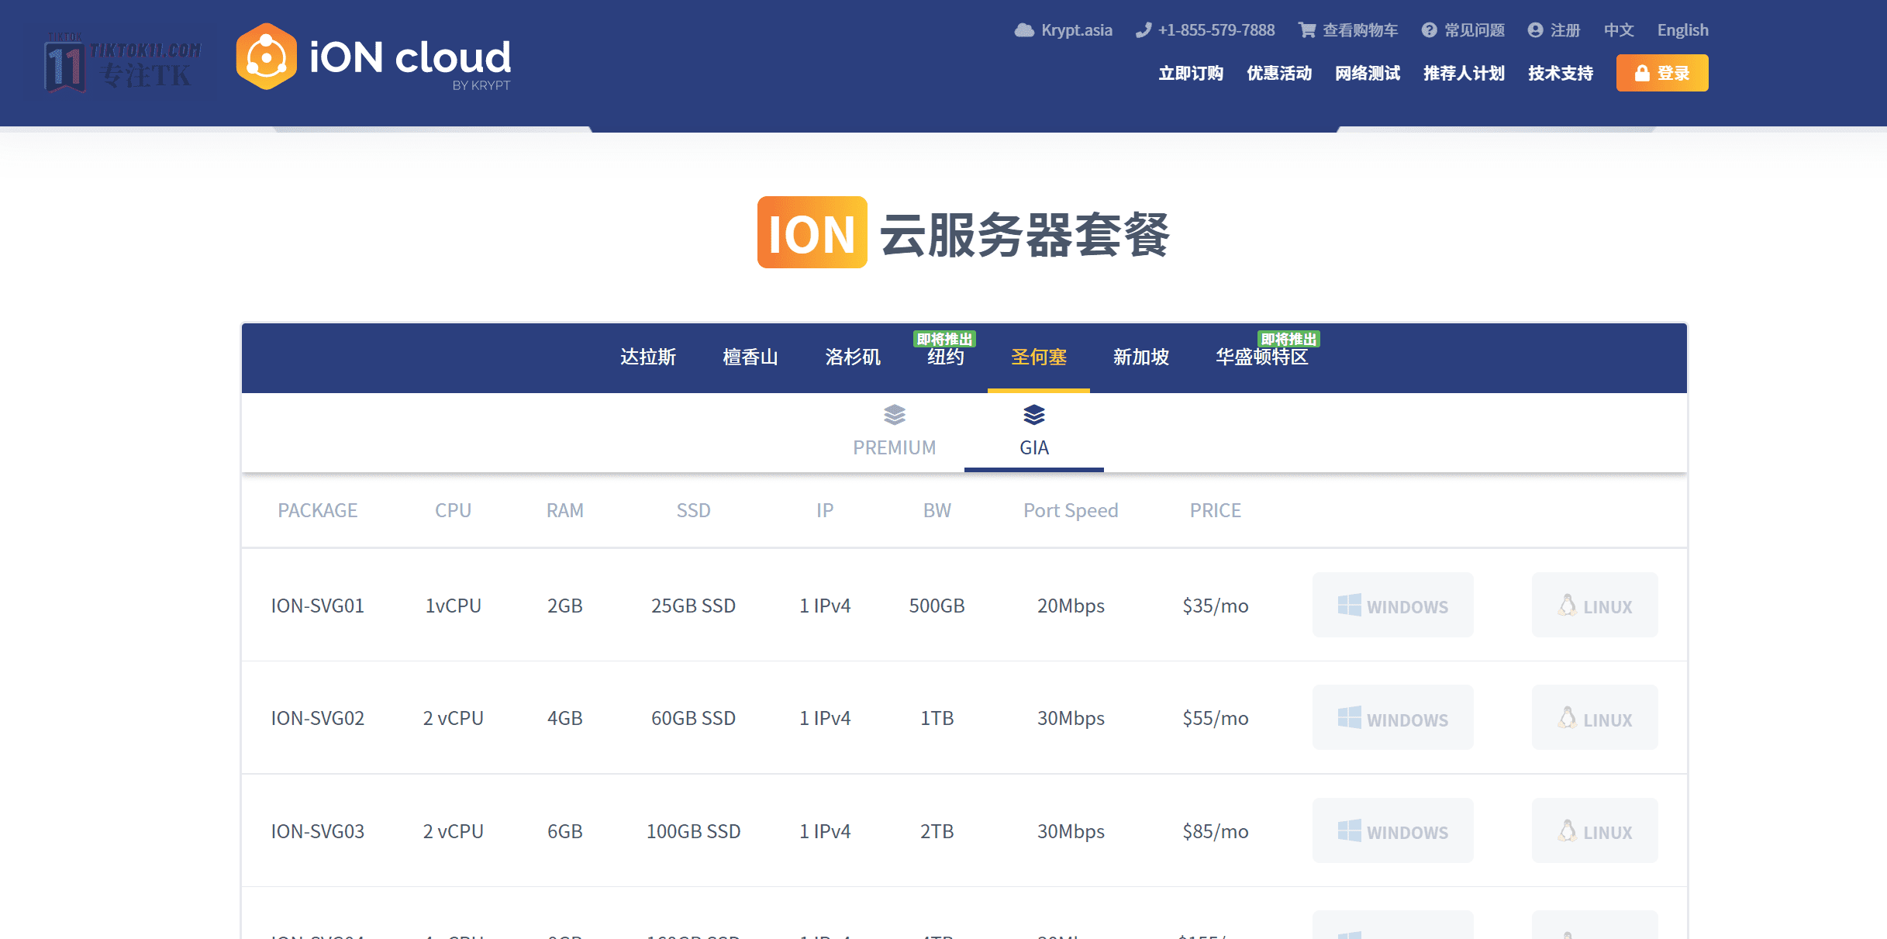Click the PACKAGE column header
The width and height of the screenshot is (1887, 939).
point(318,510)
